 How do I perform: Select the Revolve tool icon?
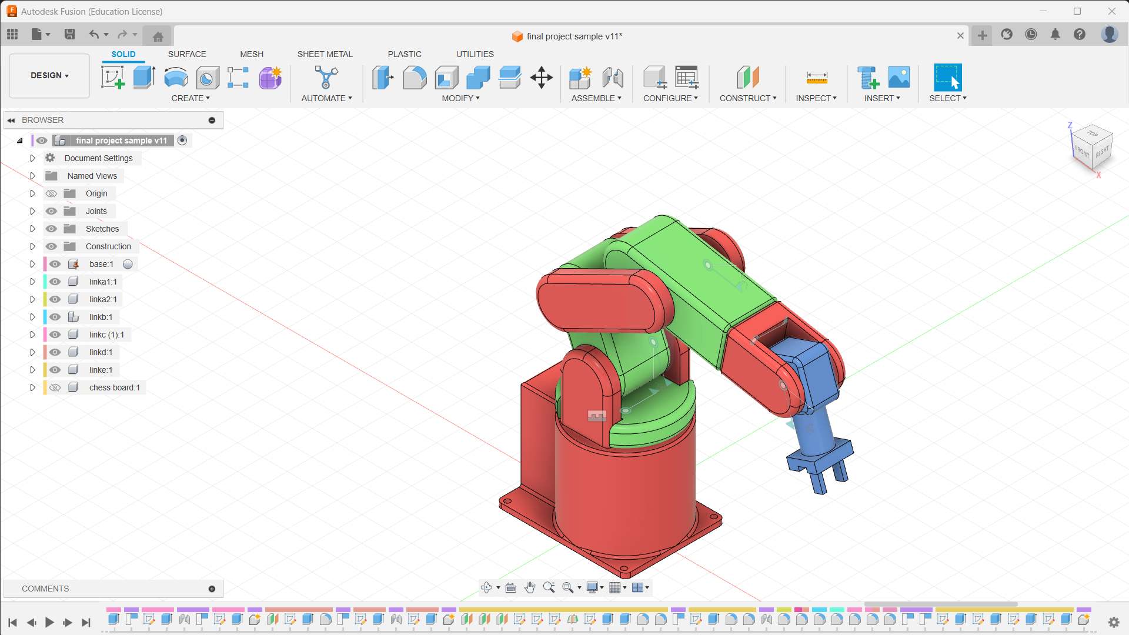point(176,77)
